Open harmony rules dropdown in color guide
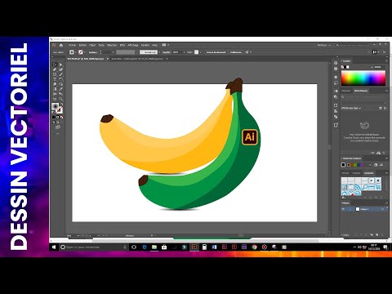 370,165
